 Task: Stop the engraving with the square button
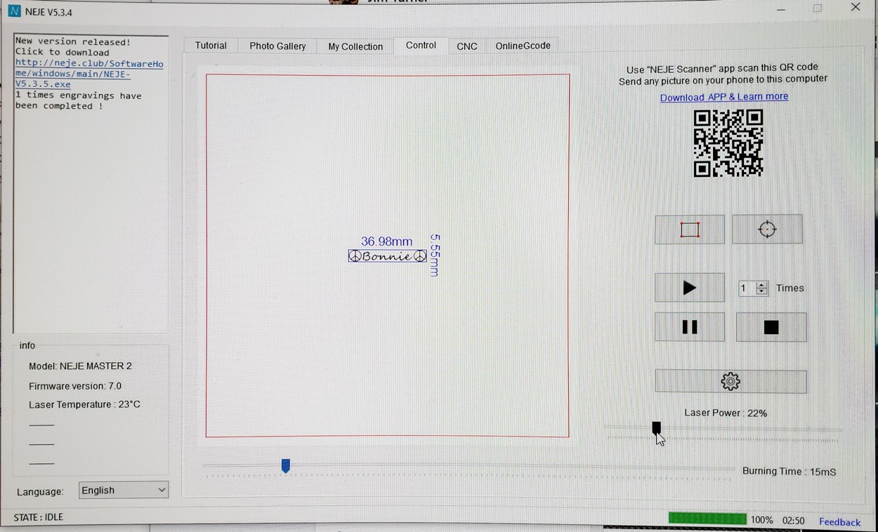(x=771, y=327)
